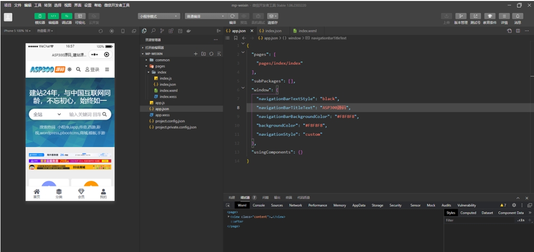Refresh the simulator
534x252 pixels.
tap(101, 31)
